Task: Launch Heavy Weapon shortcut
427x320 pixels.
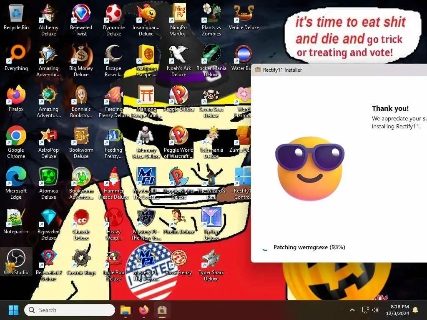Action: 114,224
